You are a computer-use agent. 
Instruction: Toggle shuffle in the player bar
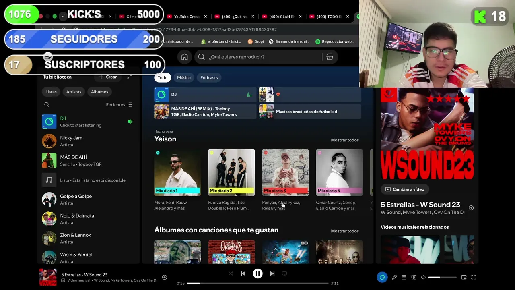(x=231, y=273)
